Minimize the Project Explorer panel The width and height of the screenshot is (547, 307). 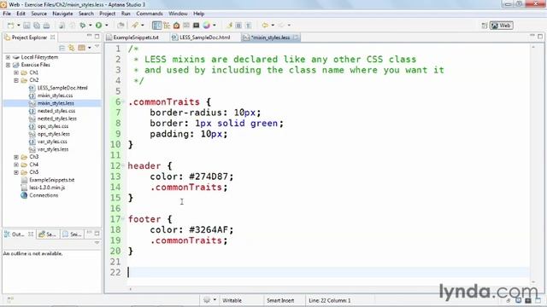coord(89,36)
